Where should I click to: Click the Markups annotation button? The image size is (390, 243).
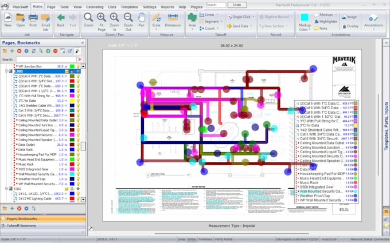tap(326, 15)
